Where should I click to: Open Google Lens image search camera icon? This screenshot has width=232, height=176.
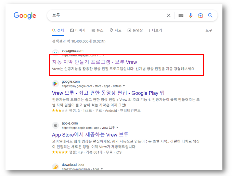coord(200,15)
